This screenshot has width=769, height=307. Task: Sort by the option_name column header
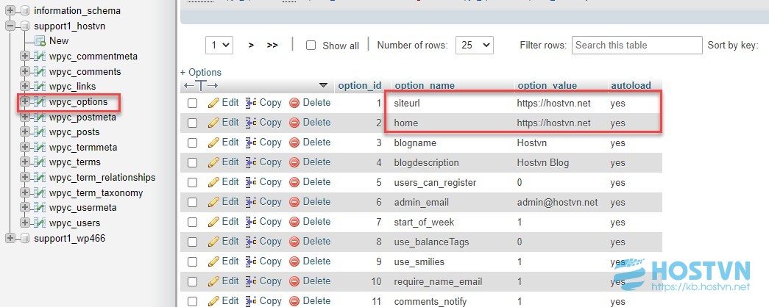point(425,86)
